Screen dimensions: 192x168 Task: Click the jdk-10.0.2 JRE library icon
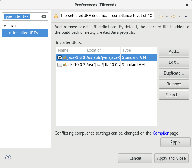pyautogui.click(x=65, y=65)
